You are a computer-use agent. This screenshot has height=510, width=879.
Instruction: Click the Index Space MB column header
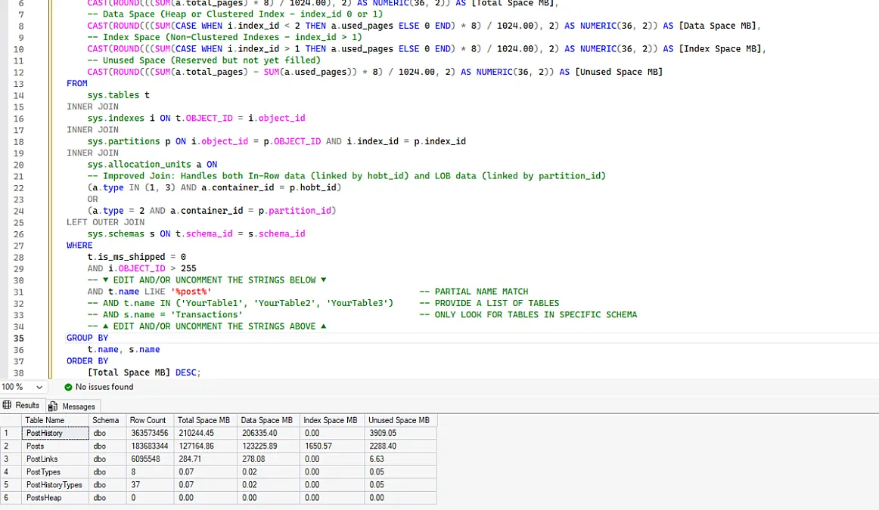[330, 420]
